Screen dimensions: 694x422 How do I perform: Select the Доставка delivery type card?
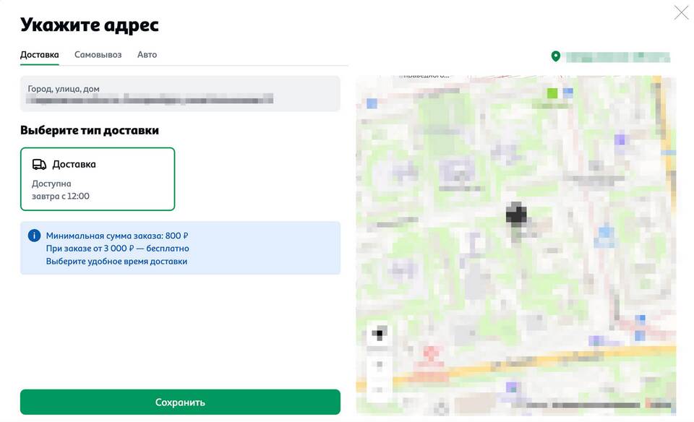tap(98, 178)
